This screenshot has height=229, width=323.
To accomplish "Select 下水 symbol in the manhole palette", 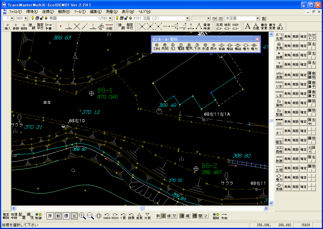I will point(197,47).
